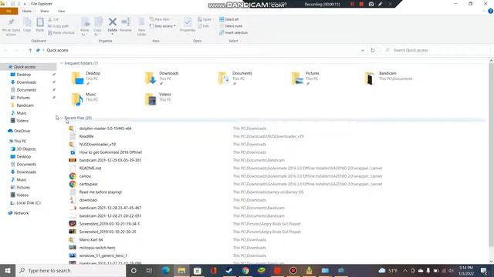The image size is (494, 277).
Task: Open the Move to dropdown in Organize
Action: (x=85, y=27)
